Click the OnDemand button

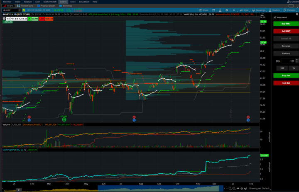[293, 2]
